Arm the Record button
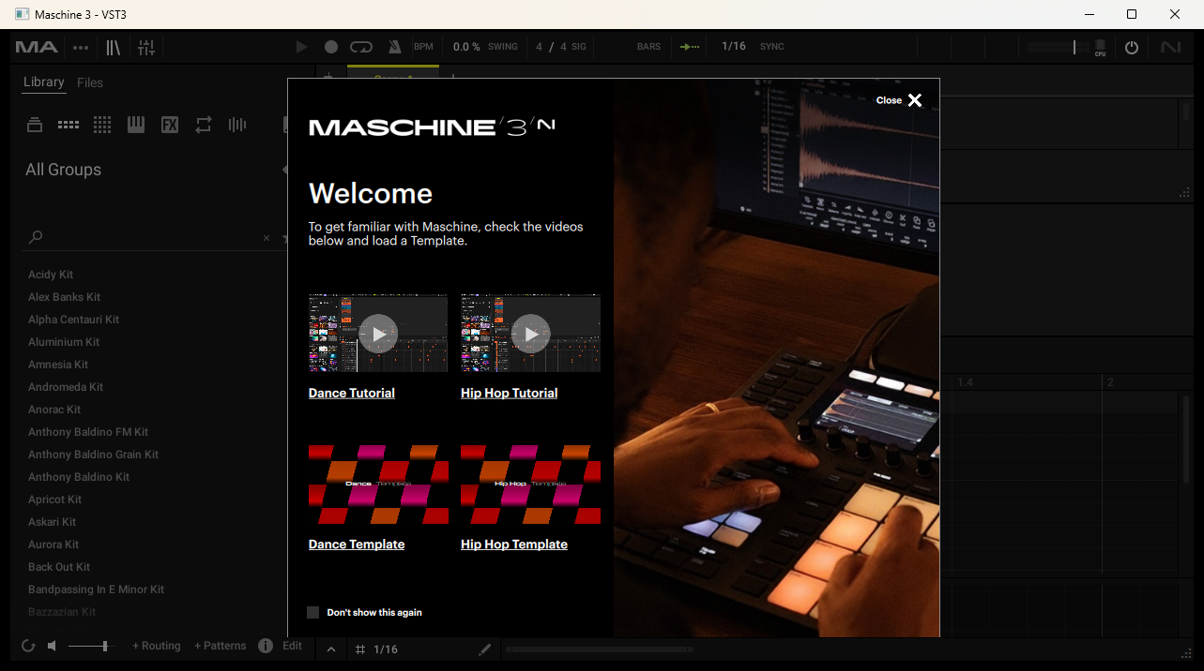The image size is (1204, 671). click(331, 47)
